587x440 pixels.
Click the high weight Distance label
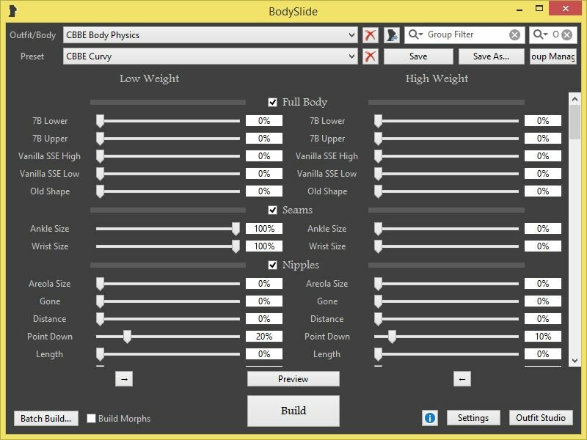pos(327,319)
